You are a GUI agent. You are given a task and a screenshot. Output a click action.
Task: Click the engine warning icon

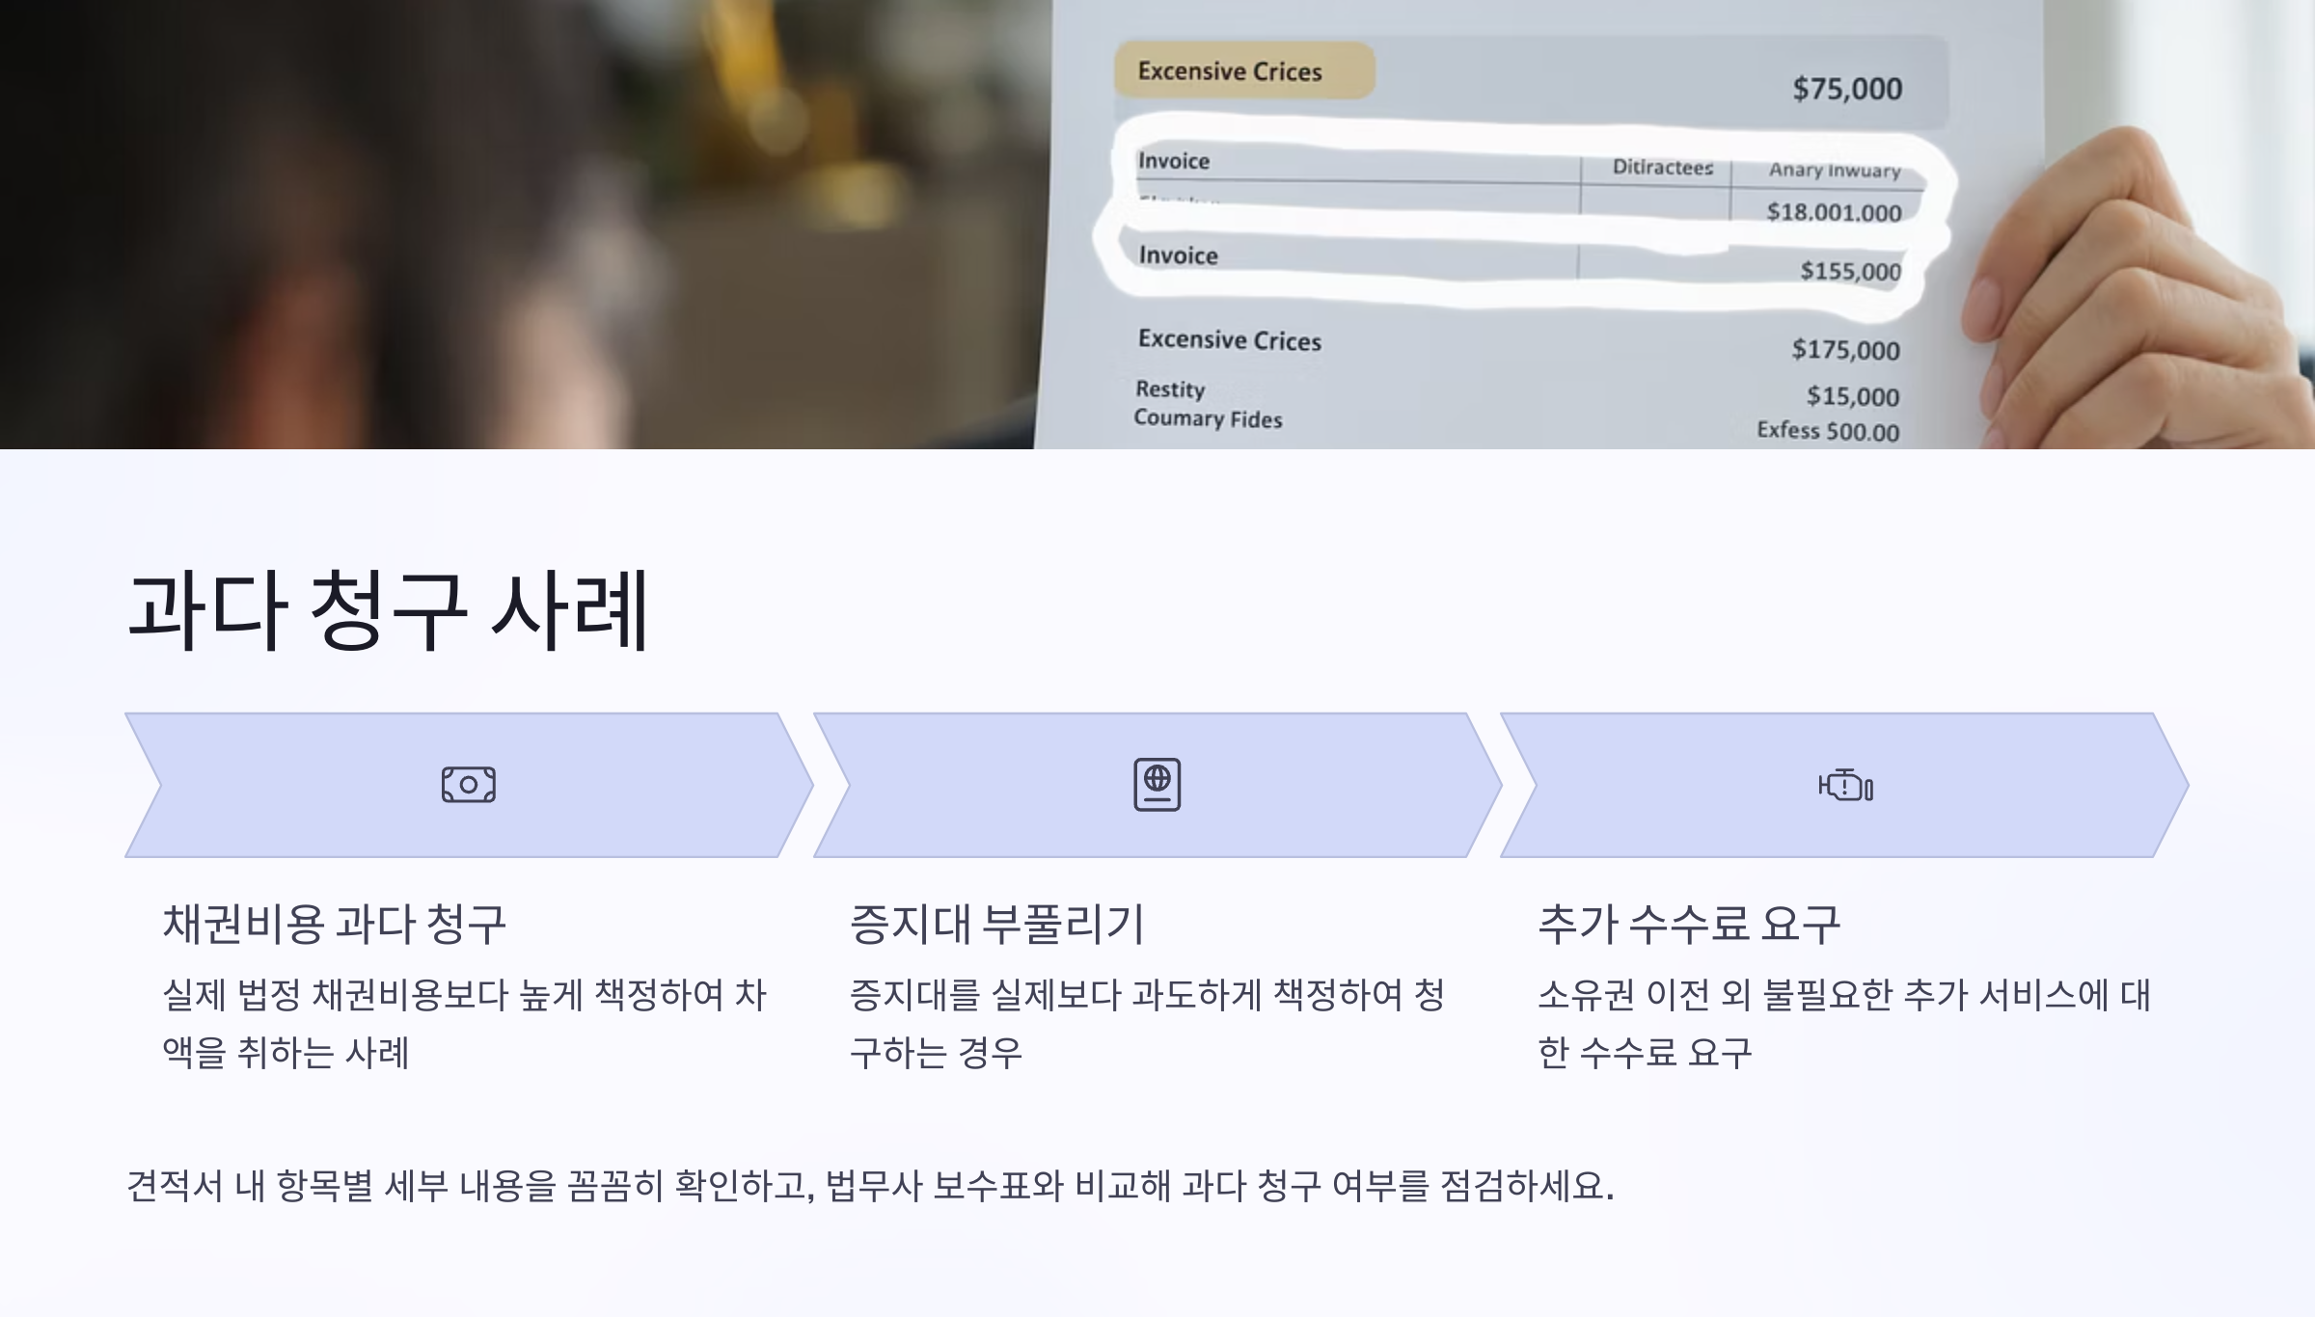click(1844, 786)
